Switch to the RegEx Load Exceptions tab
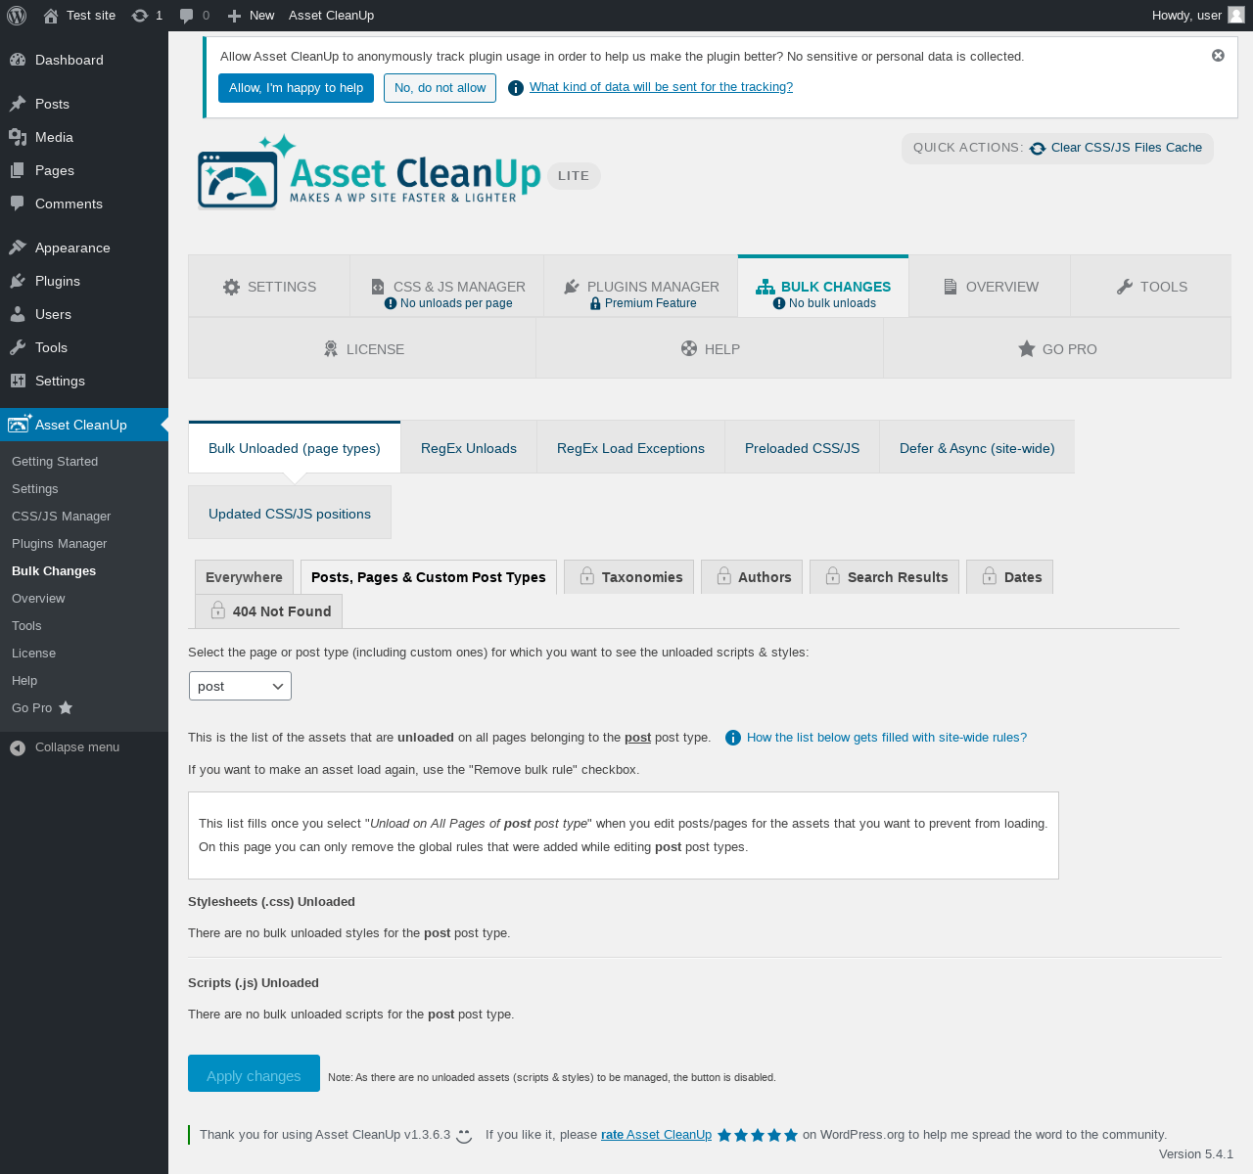 pos(630,448)
